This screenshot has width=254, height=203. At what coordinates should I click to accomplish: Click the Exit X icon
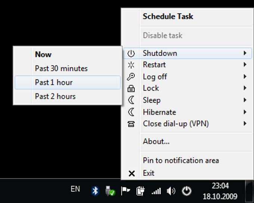131,174
